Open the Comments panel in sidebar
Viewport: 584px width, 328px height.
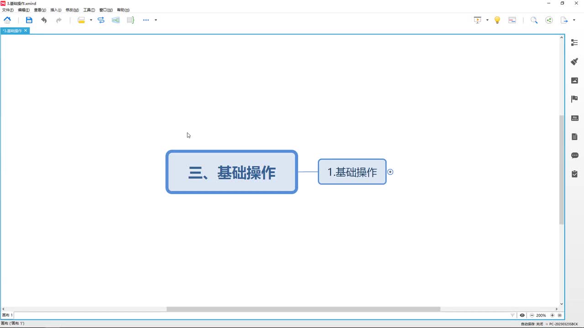click(575, 155)
